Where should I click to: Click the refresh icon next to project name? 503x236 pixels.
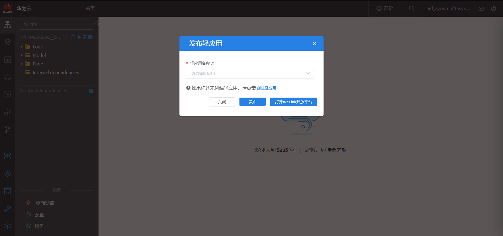tap(73, 37)
